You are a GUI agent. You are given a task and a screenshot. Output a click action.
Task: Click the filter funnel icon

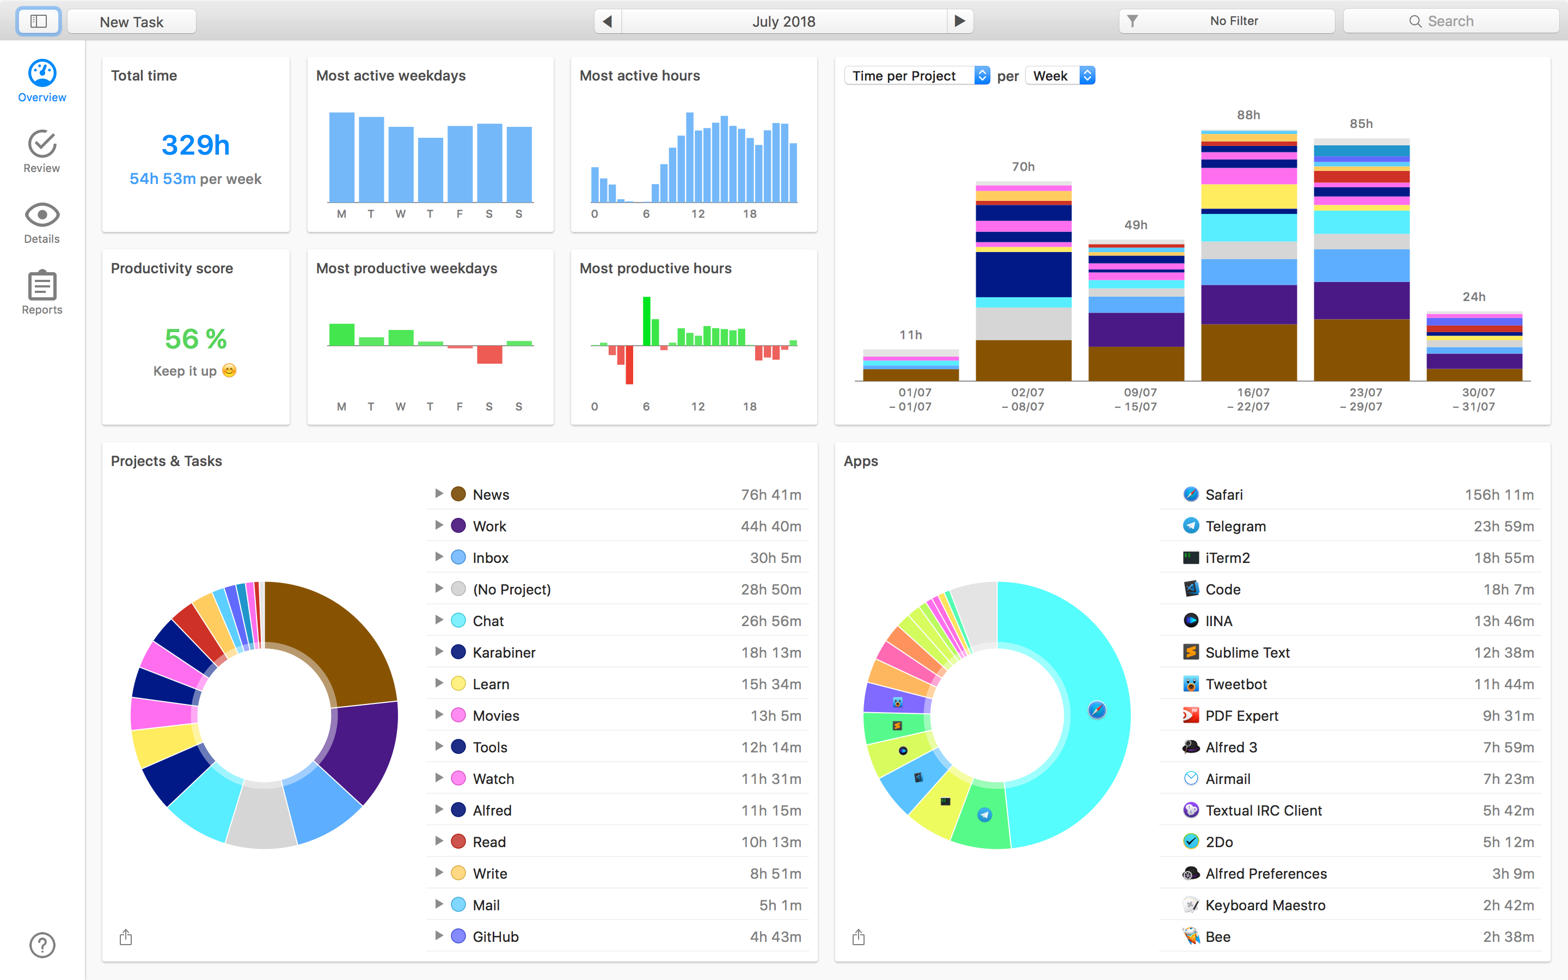point(1132,21)
